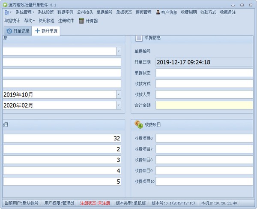Click the fee field containing 2

pyautogui.click(x=62, y=149)
